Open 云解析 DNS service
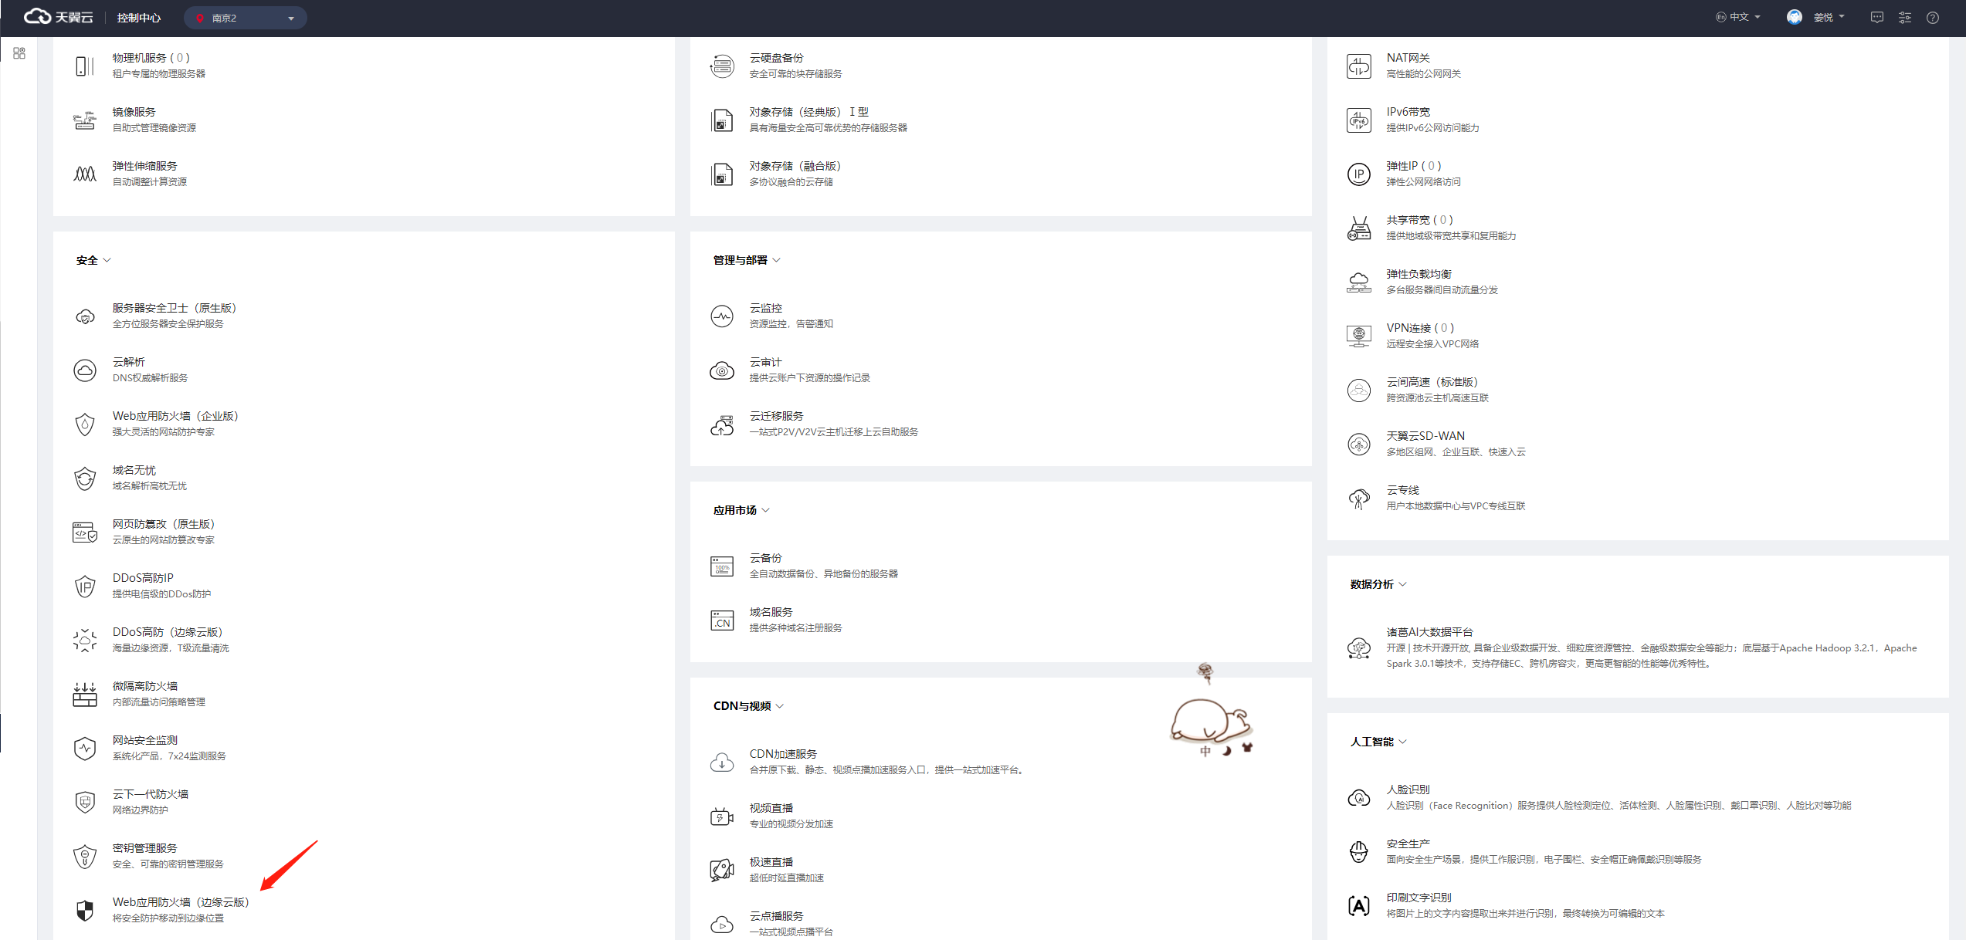Image resolution: width=1966 pixels, height=940 pixels. (x=129, y=362)
